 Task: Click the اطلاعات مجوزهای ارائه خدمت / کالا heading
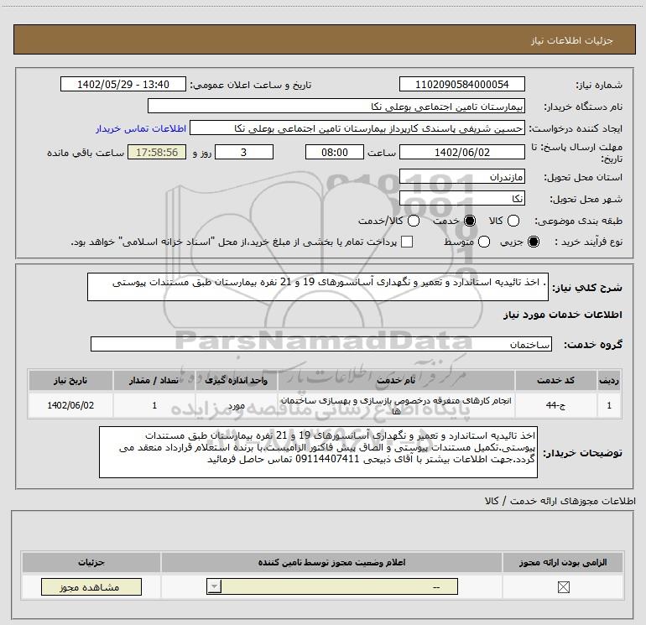point(560,501)
